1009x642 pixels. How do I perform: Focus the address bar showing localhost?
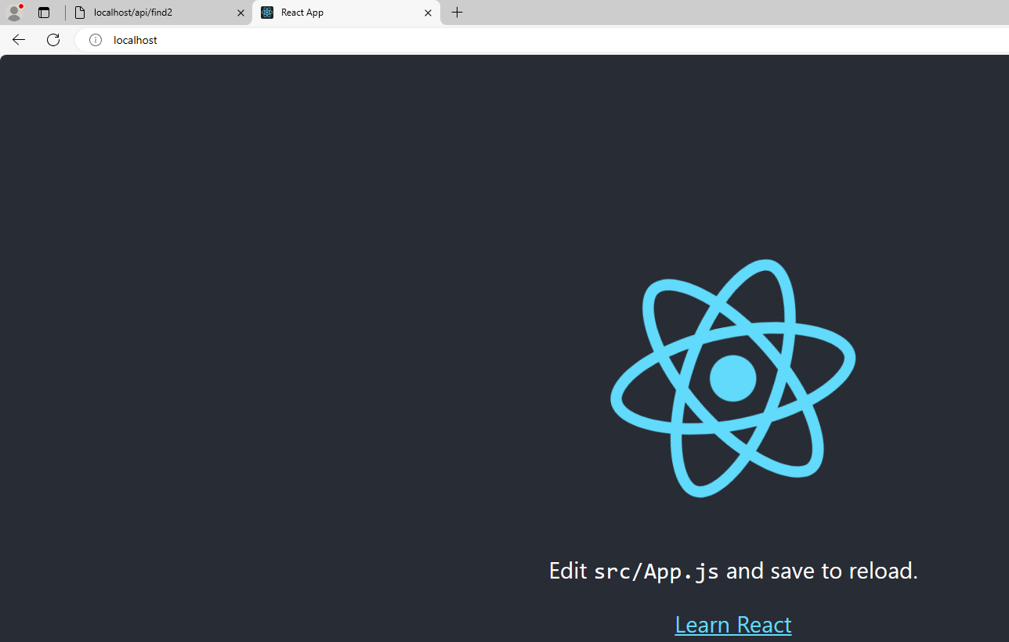tap(542, 40)
